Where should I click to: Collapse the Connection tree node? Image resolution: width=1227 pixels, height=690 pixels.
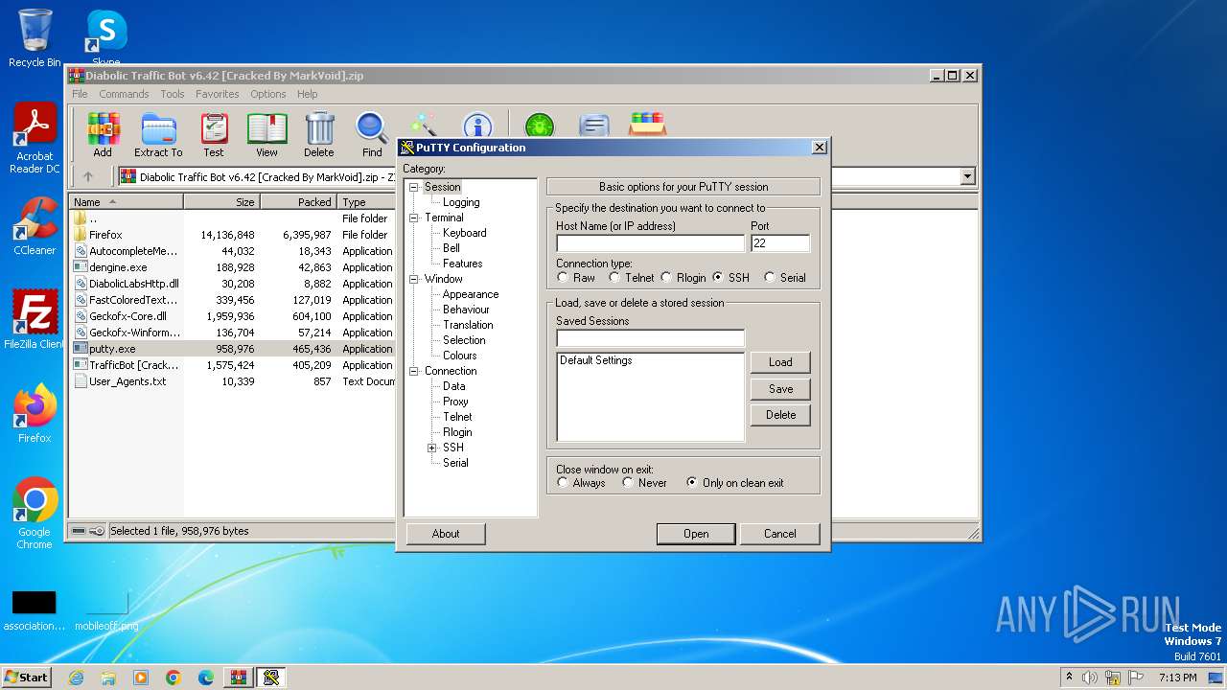414,371
